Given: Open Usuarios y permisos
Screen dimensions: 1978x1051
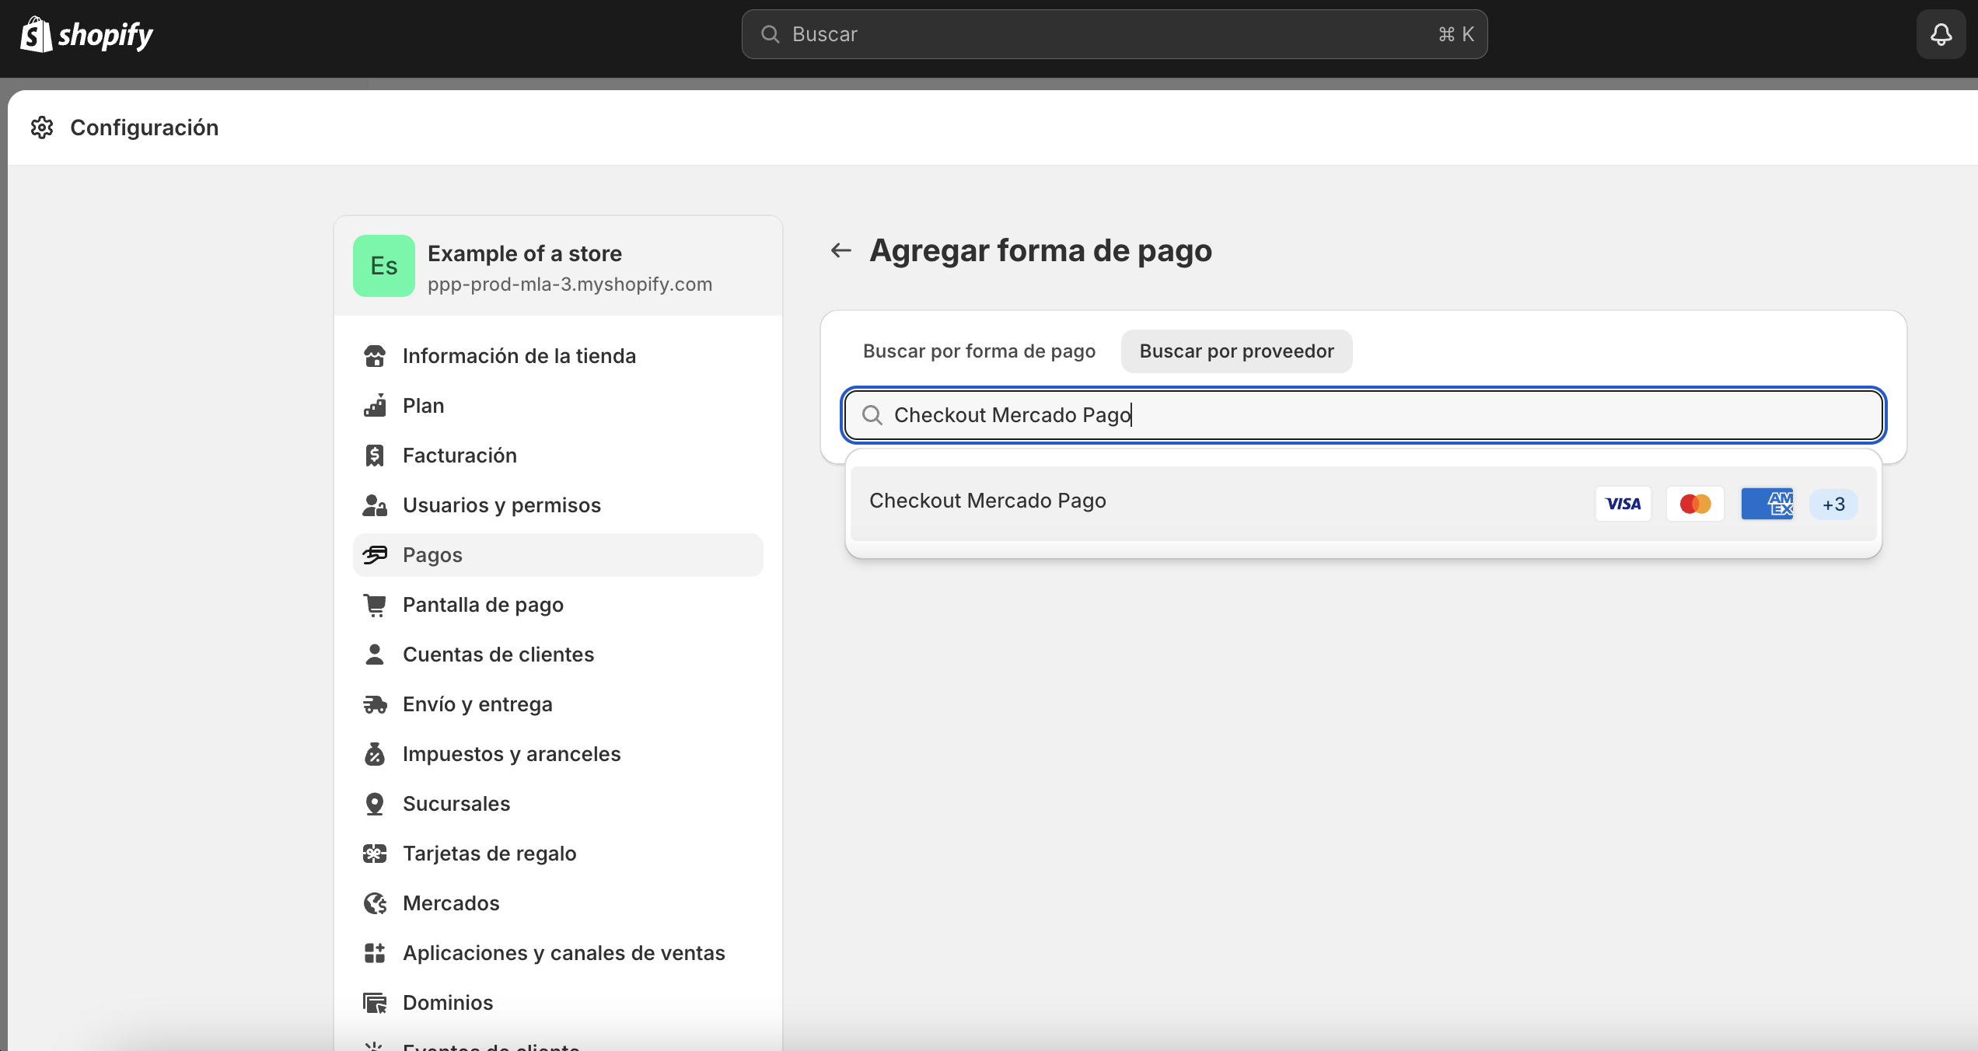Looking at the screenshot, I should [x=558, y=505].
